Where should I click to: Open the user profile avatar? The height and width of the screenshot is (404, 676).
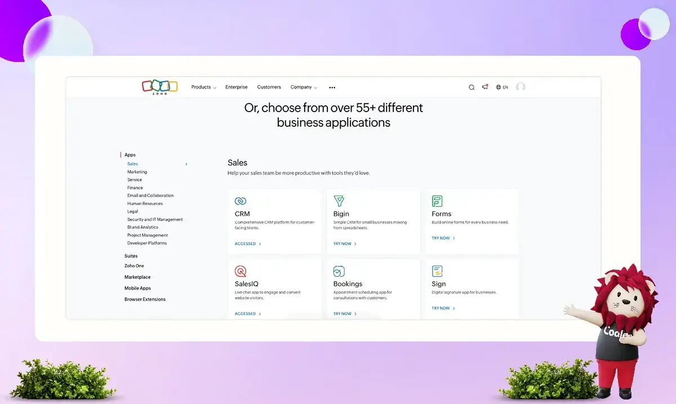pos(521,87)
